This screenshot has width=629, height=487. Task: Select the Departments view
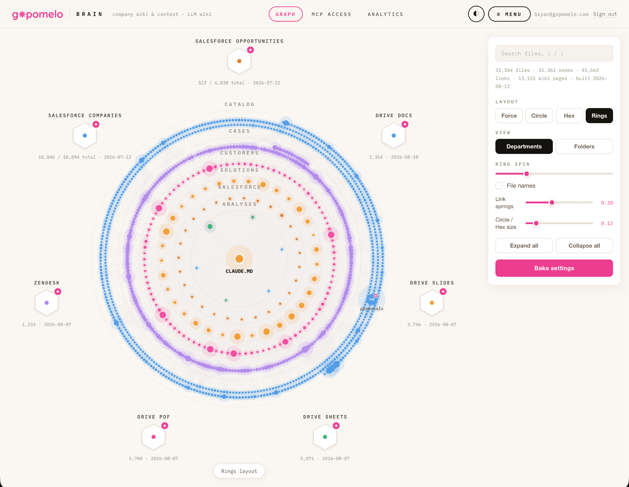point(524,146)
